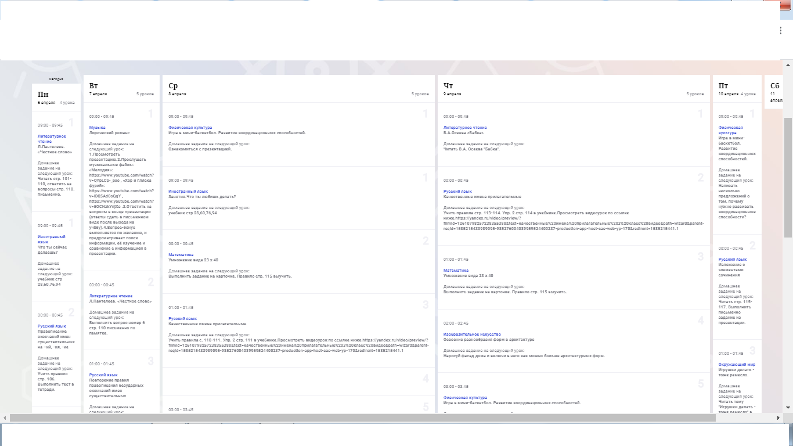Select the Чт day header
The width and height of the screenshot is (793, 446).
[x=448, y=86]
